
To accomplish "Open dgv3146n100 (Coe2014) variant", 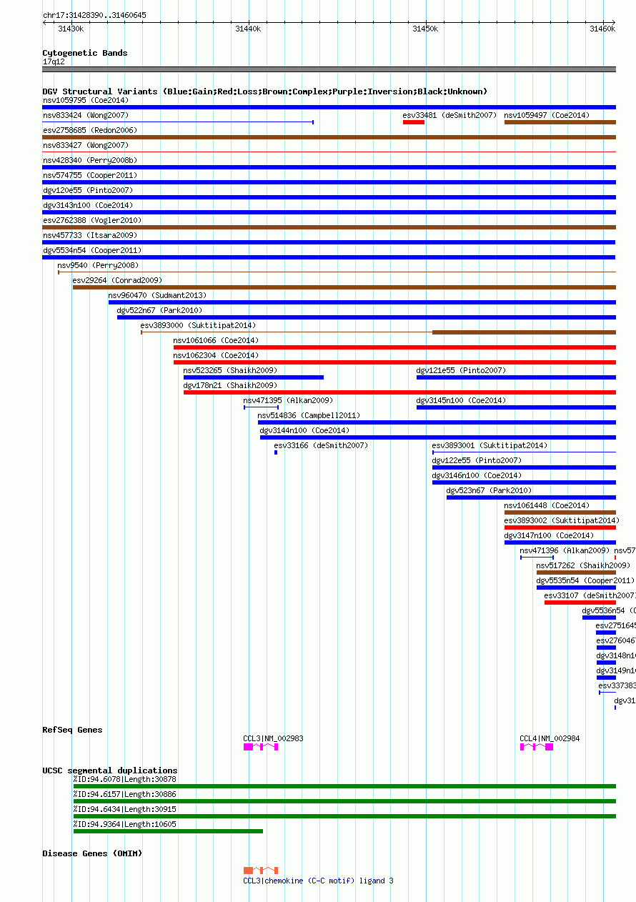I will pyautogui.click(x=477, y=475).
